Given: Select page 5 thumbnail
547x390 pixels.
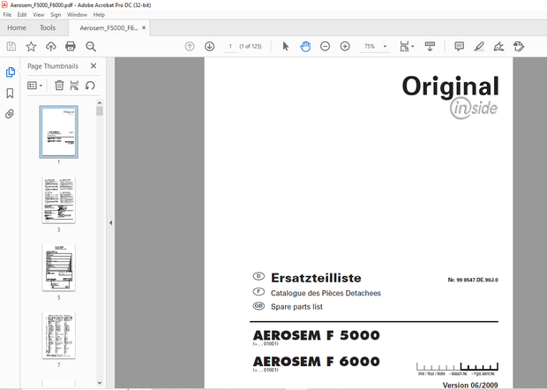Looking at the screenshot, I should tap(58, 267).
